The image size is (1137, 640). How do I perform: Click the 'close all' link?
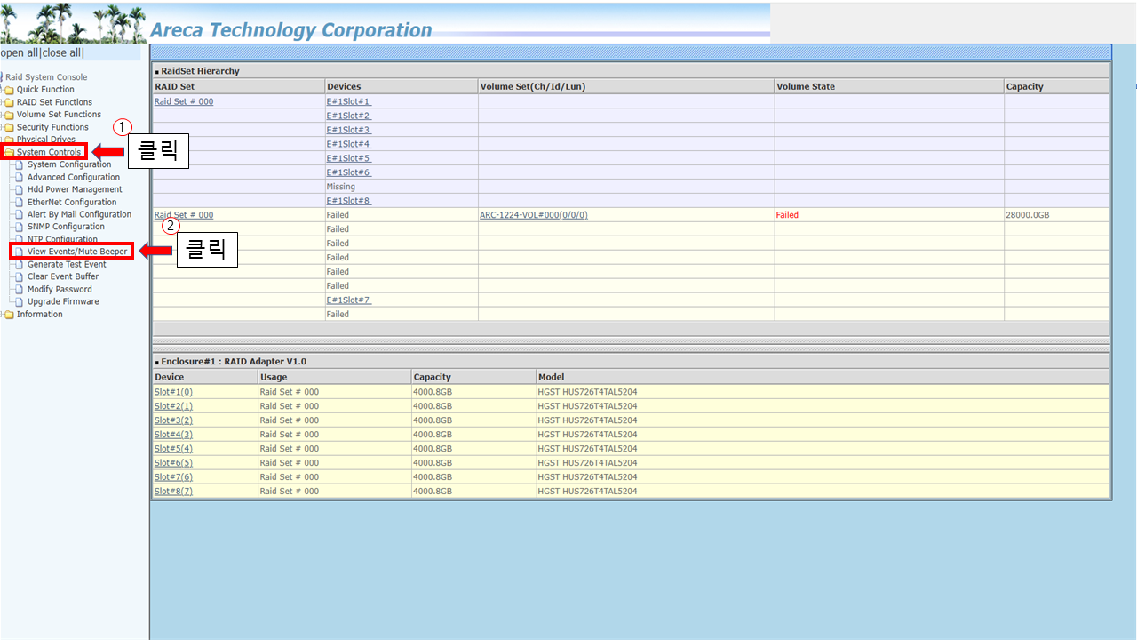(x=61, y=53)
